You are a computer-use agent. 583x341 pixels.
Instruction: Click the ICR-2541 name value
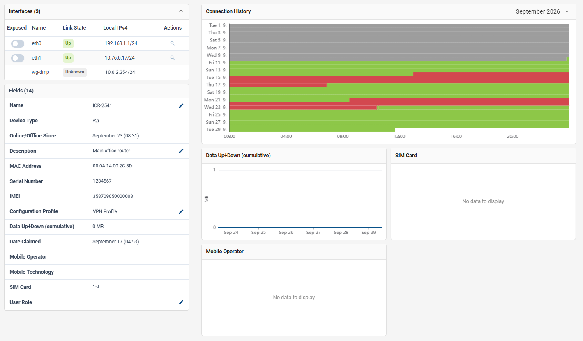(102, 105)
